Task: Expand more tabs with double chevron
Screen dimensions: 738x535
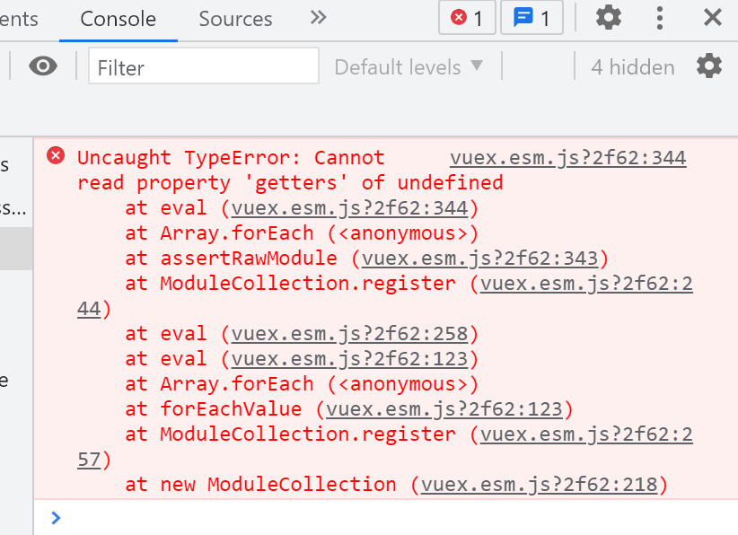Action: point(318,18)
